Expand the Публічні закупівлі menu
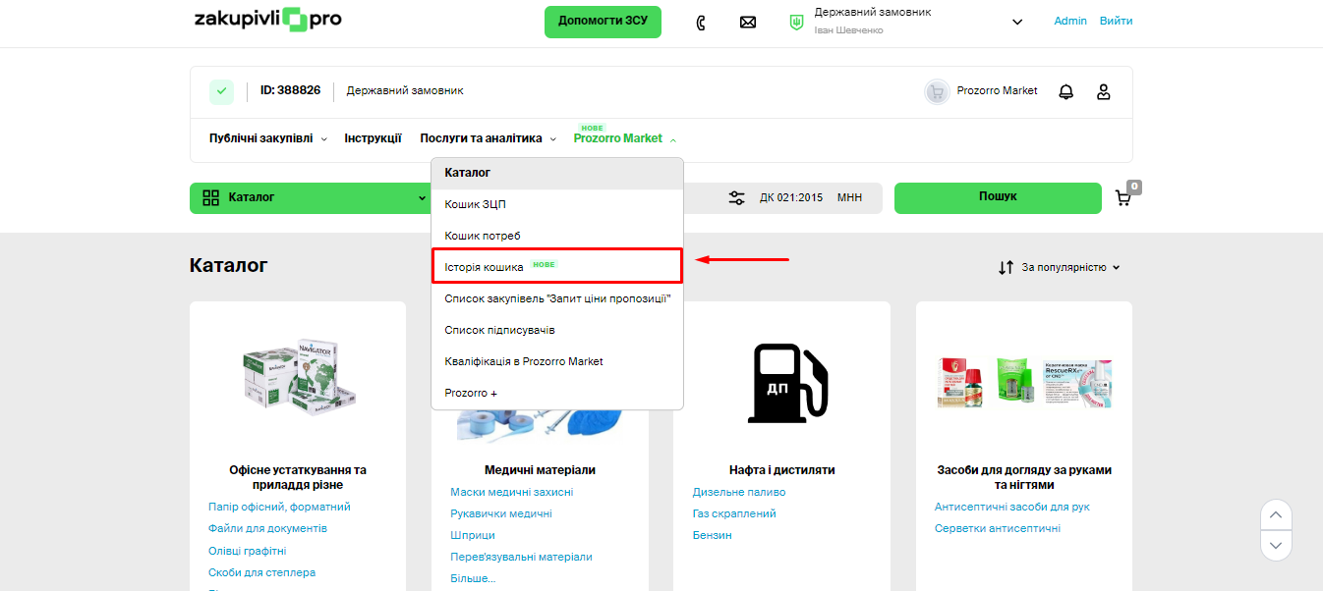 click(x=267, y=138)
